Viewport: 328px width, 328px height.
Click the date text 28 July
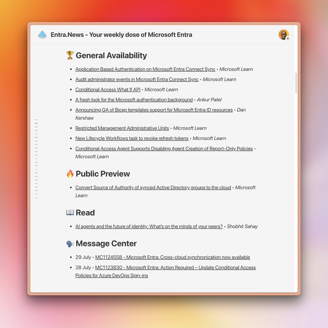tap(83, 268)
